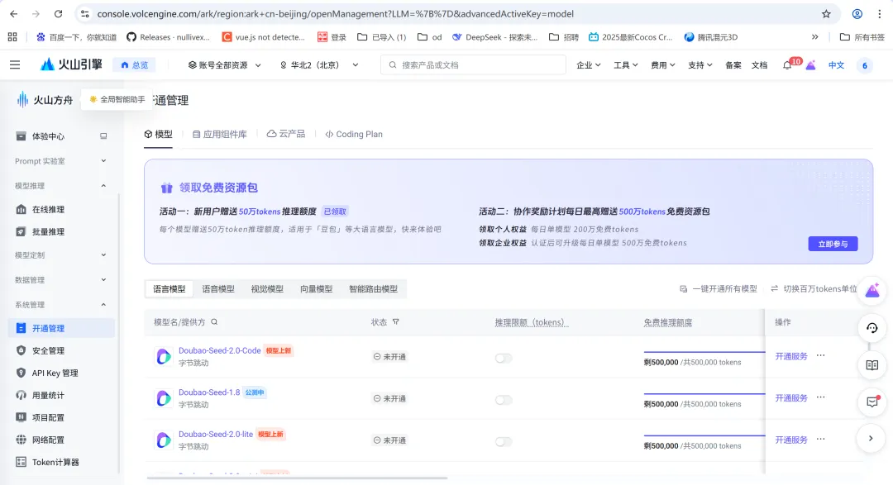Open Chrome profile icon
Image resolution: width=893 pixels, height=485 pixels.
pyautogui.click(x=857, y=14)
